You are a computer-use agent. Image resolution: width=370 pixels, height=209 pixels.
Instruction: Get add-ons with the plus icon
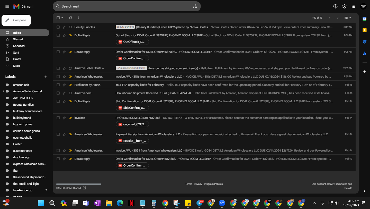[x=364, y=72]
